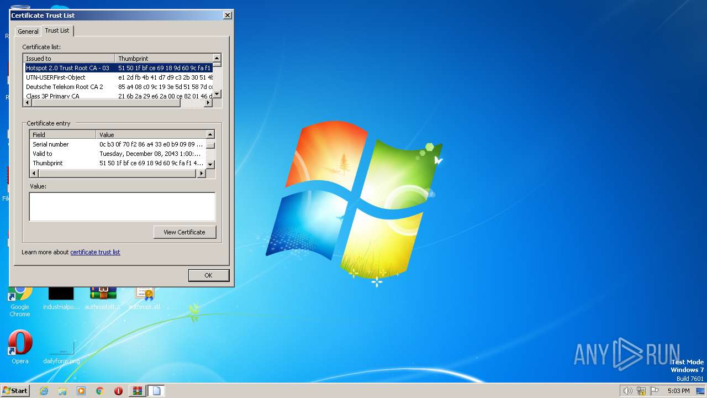This screenshot has width=707, height=398.
Task: Close the Certificate Trust List dialog
Action: click(x=227, y=15)
